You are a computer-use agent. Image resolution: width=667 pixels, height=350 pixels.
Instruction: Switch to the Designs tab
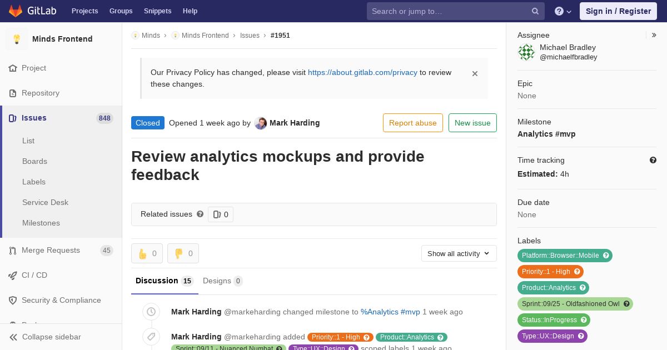(x=223, y=281)
